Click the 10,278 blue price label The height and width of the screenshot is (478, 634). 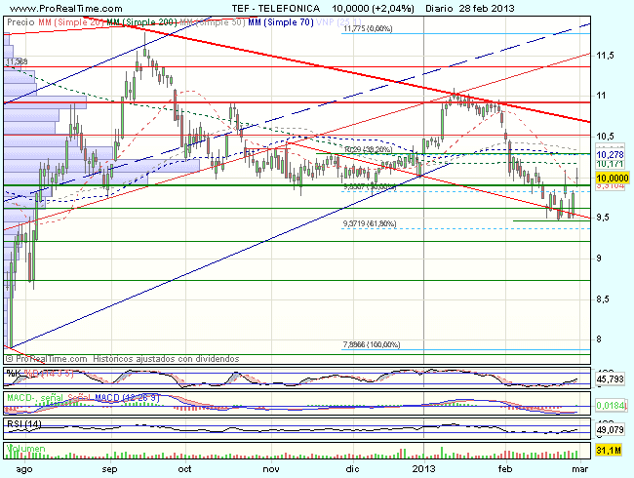click(609, 154)
